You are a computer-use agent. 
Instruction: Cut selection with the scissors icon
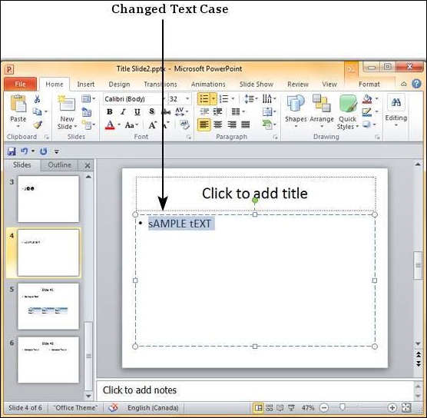[38, 99]
